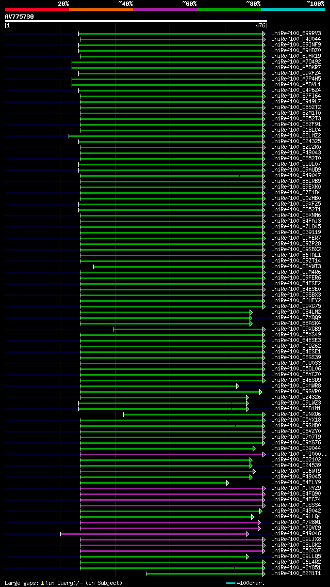Click green alignment bar for UniRef100_B2M1T1

coord(205,574)
